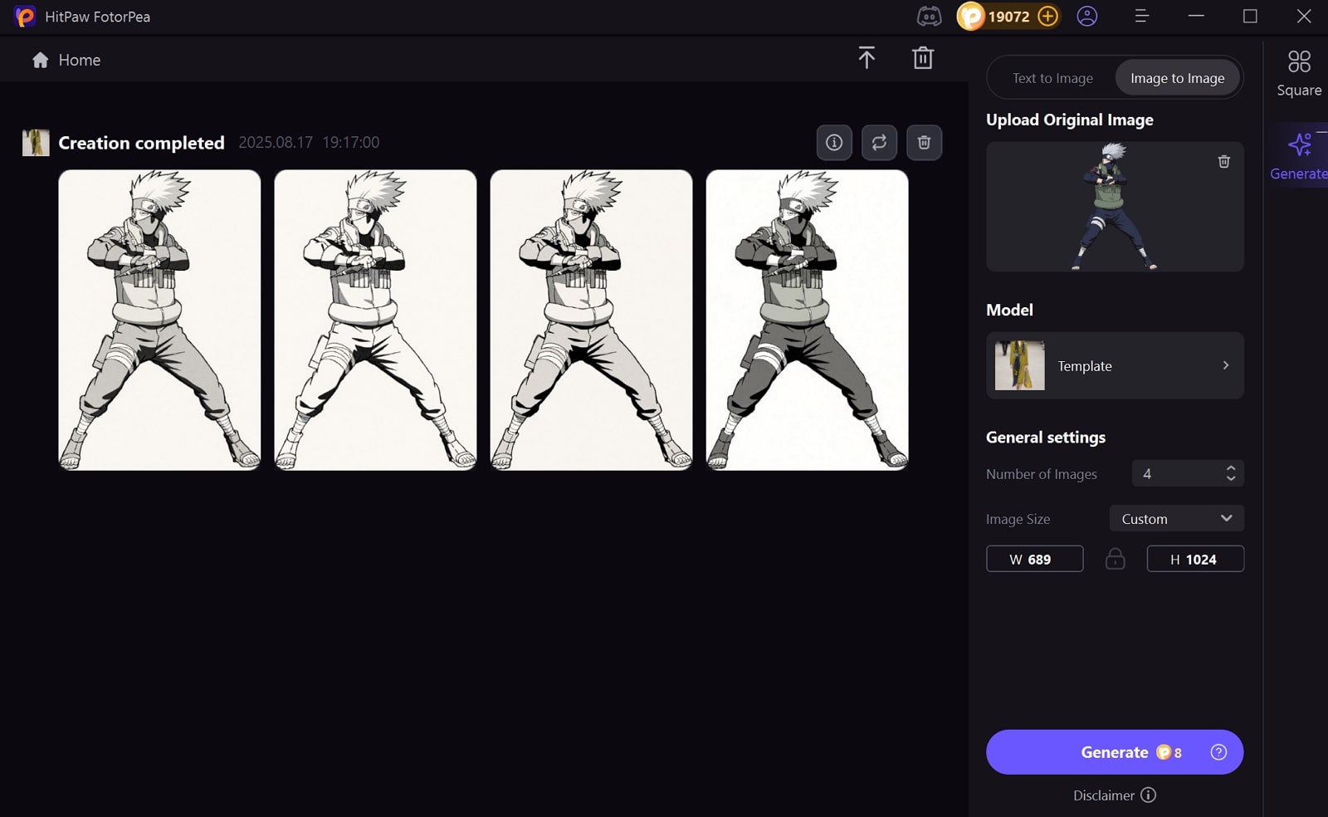Click the coin balance 19072

[x=1008, y=16]
